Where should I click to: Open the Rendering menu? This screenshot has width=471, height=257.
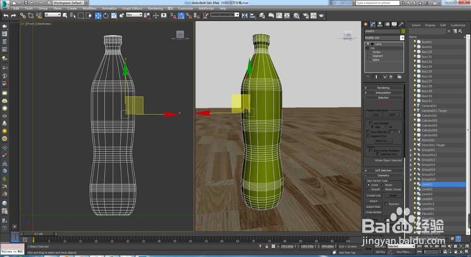(x=155, y=8)
